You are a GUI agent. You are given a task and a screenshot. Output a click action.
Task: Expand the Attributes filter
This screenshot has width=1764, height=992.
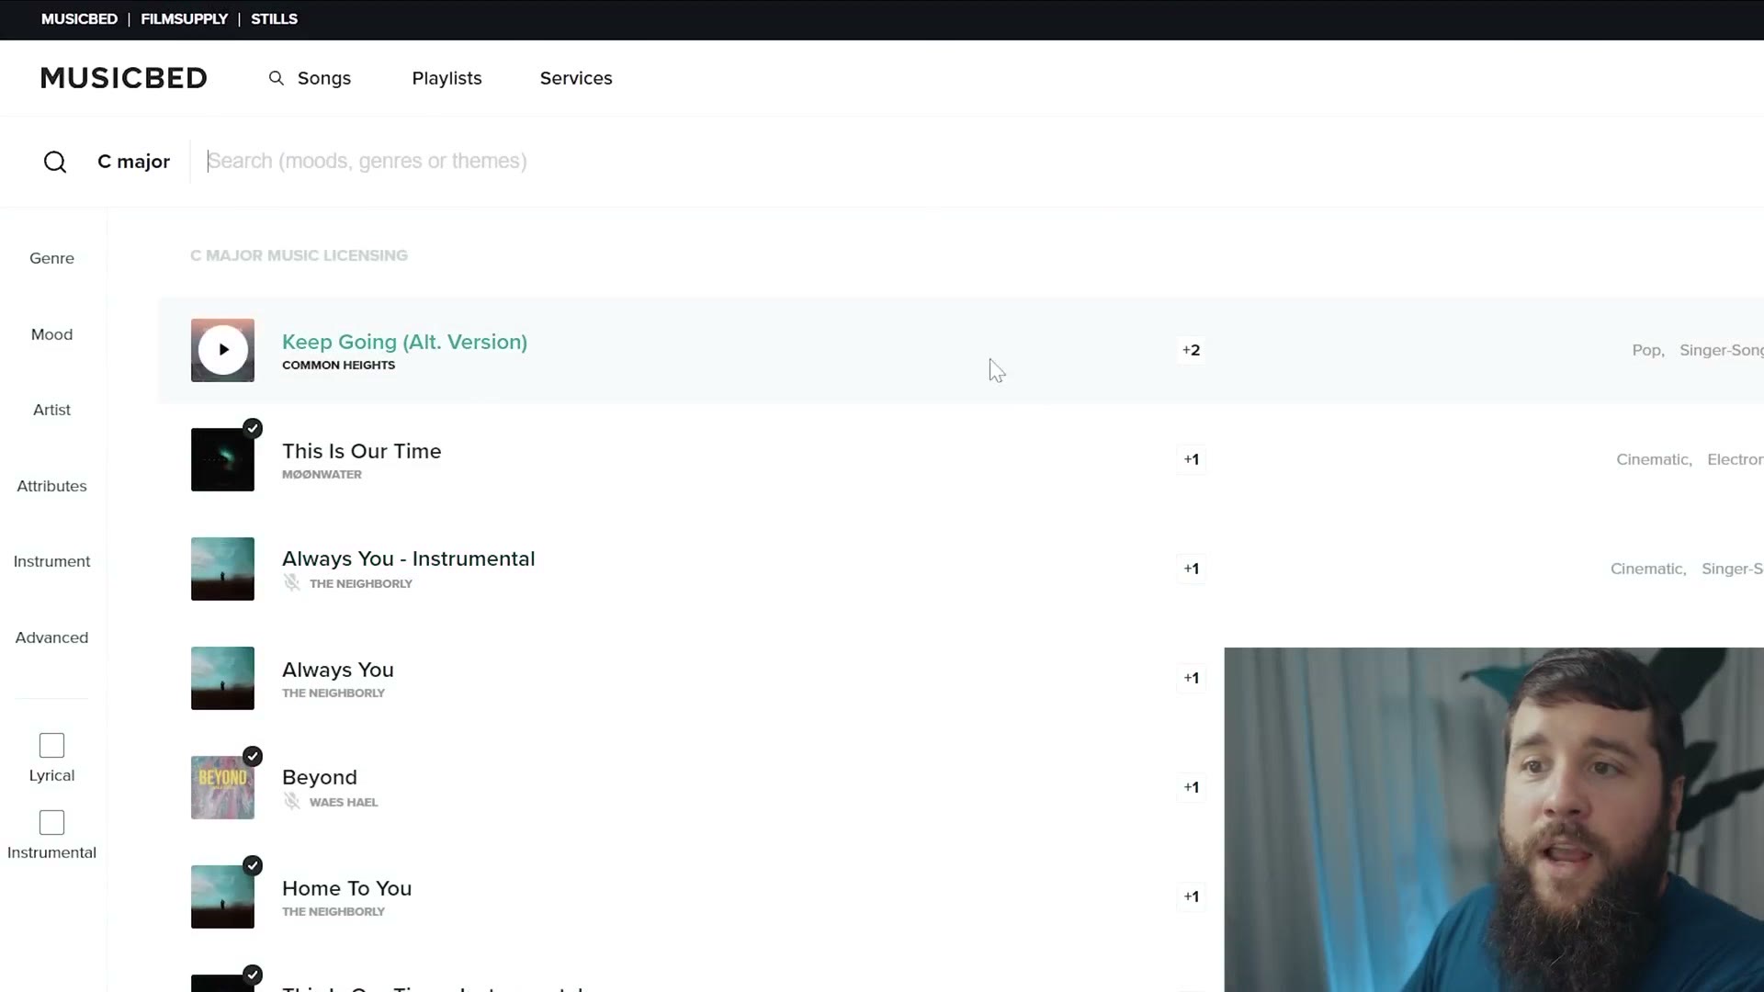(x=51, y=487)
